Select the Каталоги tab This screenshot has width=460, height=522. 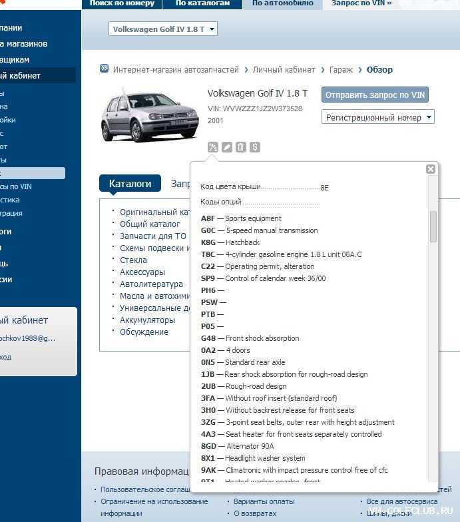[130, 184]
